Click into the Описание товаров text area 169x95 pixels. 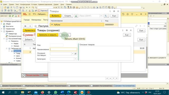click(105, 53)
